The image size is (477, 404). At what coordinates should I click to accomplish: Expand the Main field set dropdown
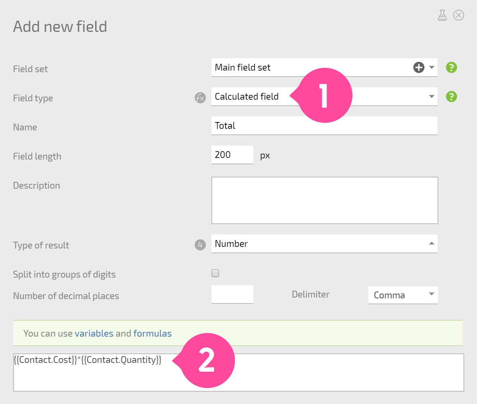[432, 67]
